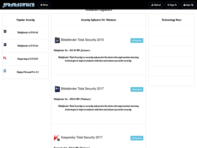
Task: Open Bitdefender Total Security 2015 title
Action: (82, 40)
